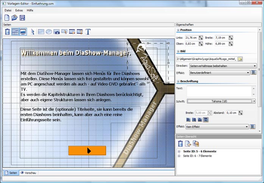Add new page in Seiten-Übersicht

click(x=188, y=144)
